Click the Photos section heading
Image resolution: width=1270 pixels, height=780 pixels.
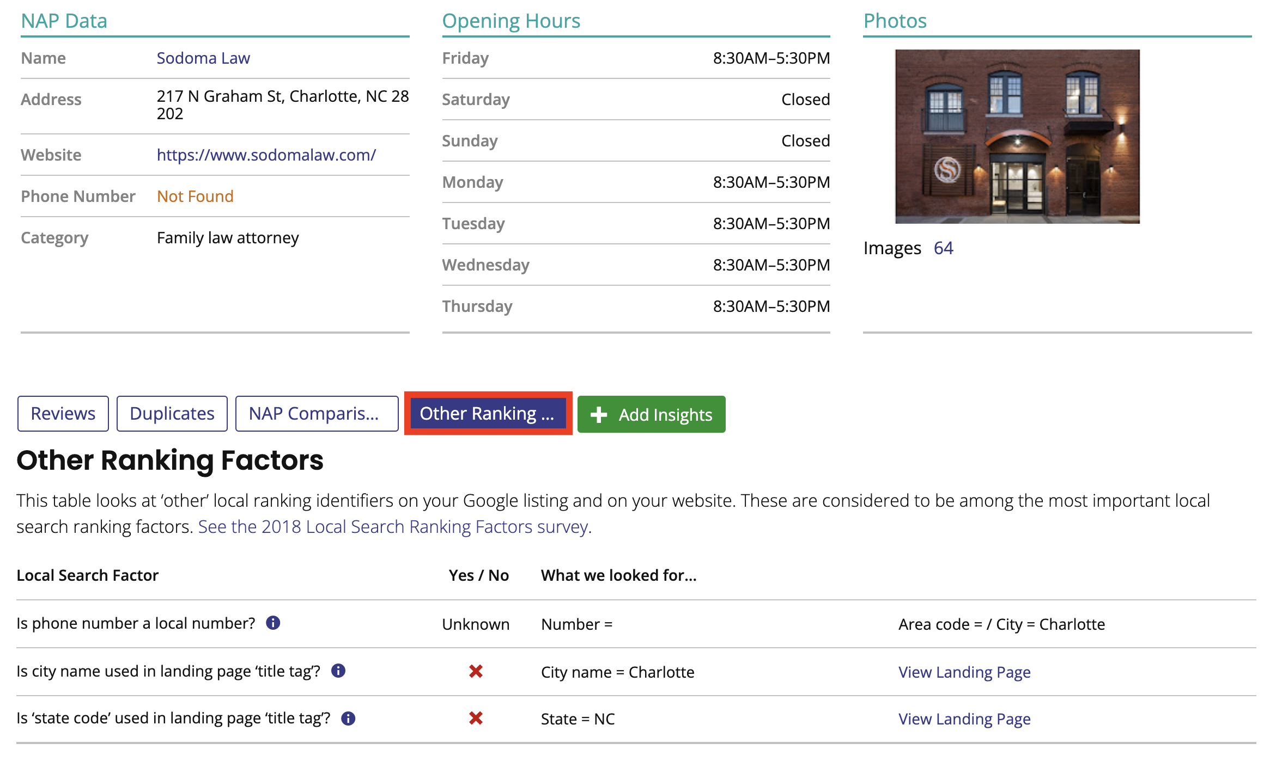(895, 21)
